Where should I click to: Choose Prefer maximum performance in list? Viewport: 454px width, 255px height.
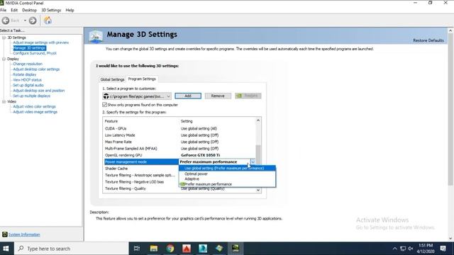click(227, 184)
